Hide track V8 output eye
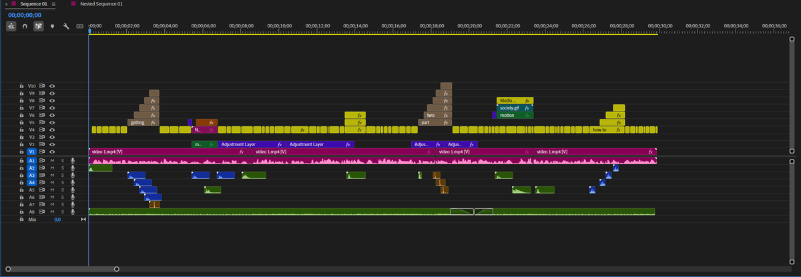 tap(51, 101)
